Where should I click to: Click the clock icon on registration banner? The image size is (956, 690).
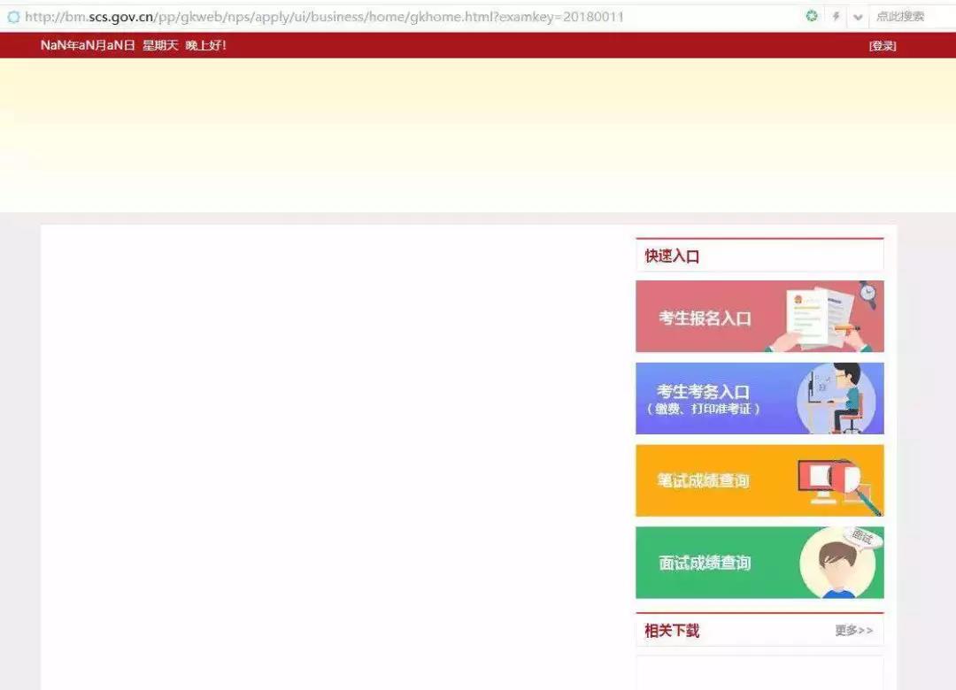[x=867, y=292]
